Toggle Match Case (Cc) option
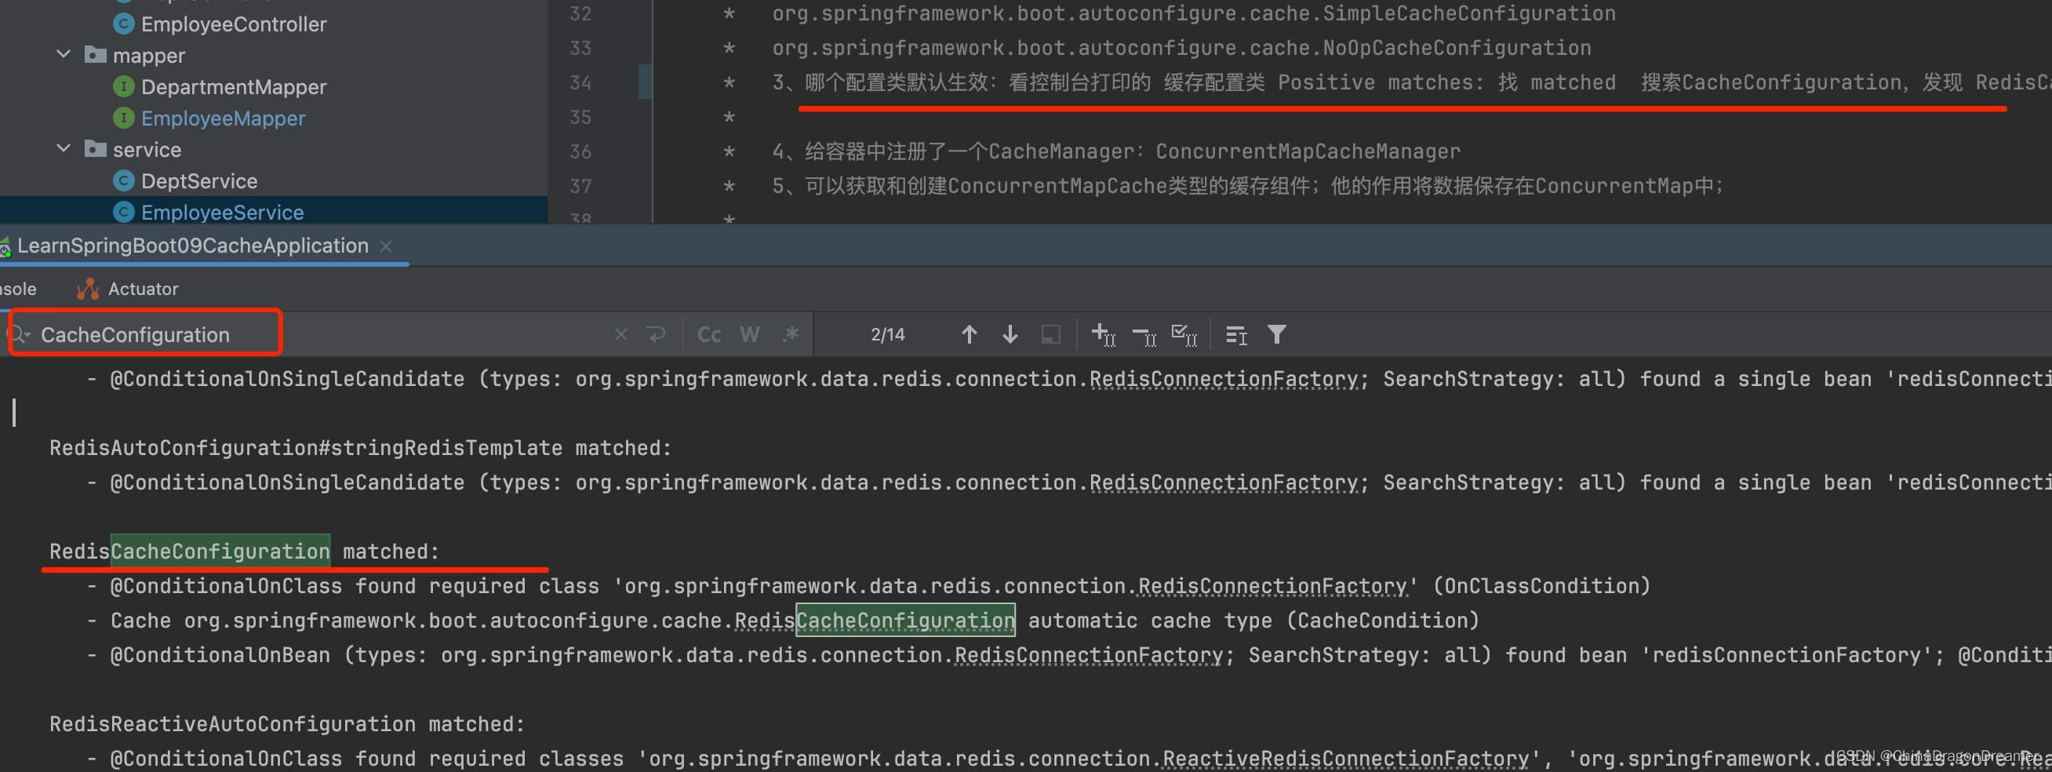This screenshot has height=772, width=2052. coord(709,335)
